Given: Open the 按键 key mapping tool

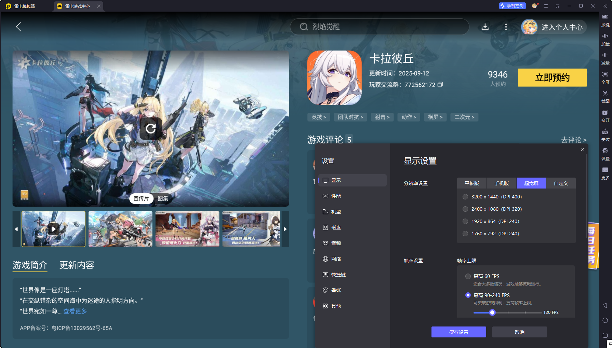Looking at the screenshot, I should [605, 20].
